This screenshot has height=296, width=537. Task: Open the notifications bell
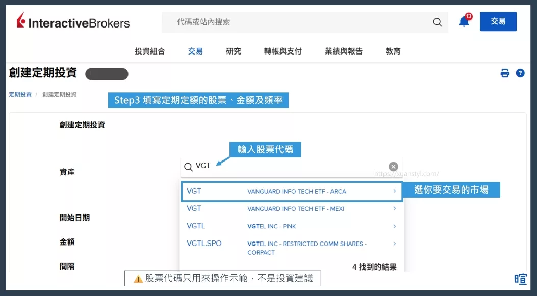point(464,22)
